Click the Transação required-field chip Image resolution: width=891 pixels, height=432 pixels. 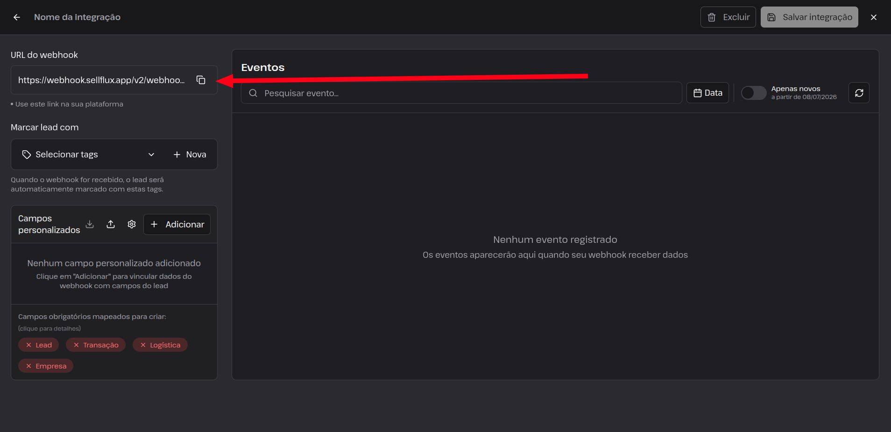pos(96,345)
